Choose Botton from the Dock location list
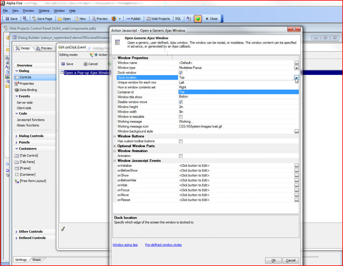 point(238,97)
